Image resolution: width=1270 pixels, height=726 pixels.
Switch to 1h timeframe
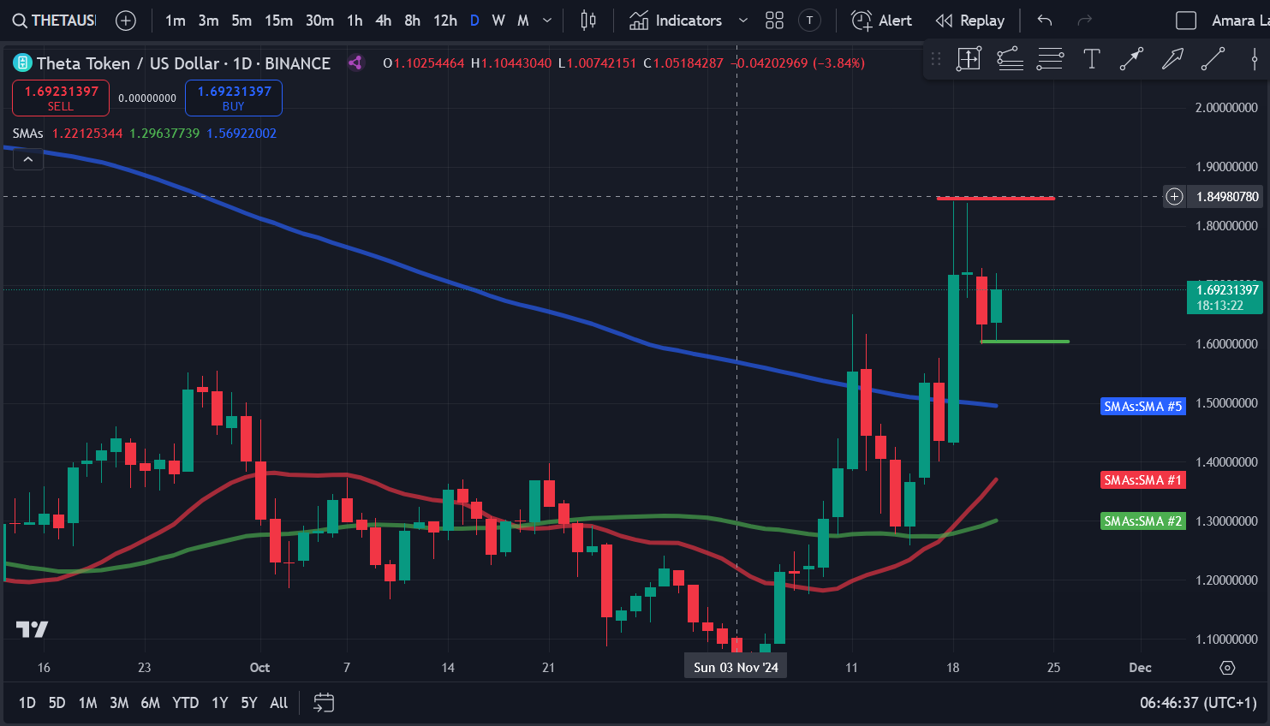coord(355,21)
